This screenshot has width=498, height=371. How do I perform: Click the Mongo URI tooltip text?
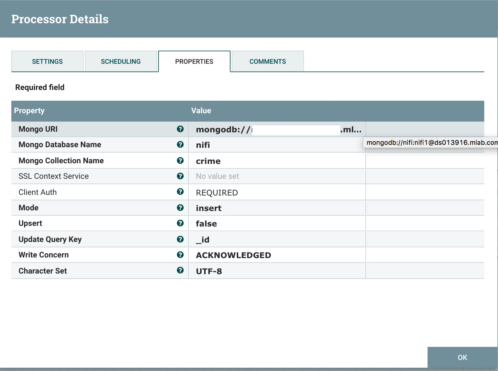[432, 142]
